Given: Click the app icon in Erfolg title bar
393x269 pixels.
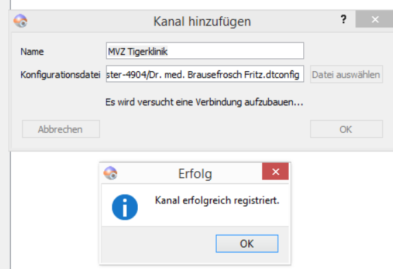Looking at the screenshot, I should (110, 173).
